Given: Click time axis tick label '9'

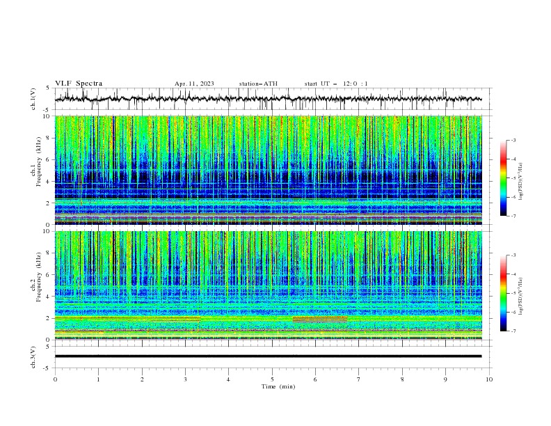Looking at the screenshot, I should 445,379.
